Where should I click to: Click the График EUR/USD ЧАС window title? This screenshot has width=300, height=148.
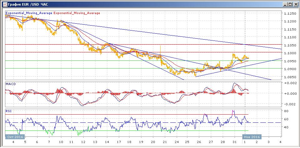26,4
